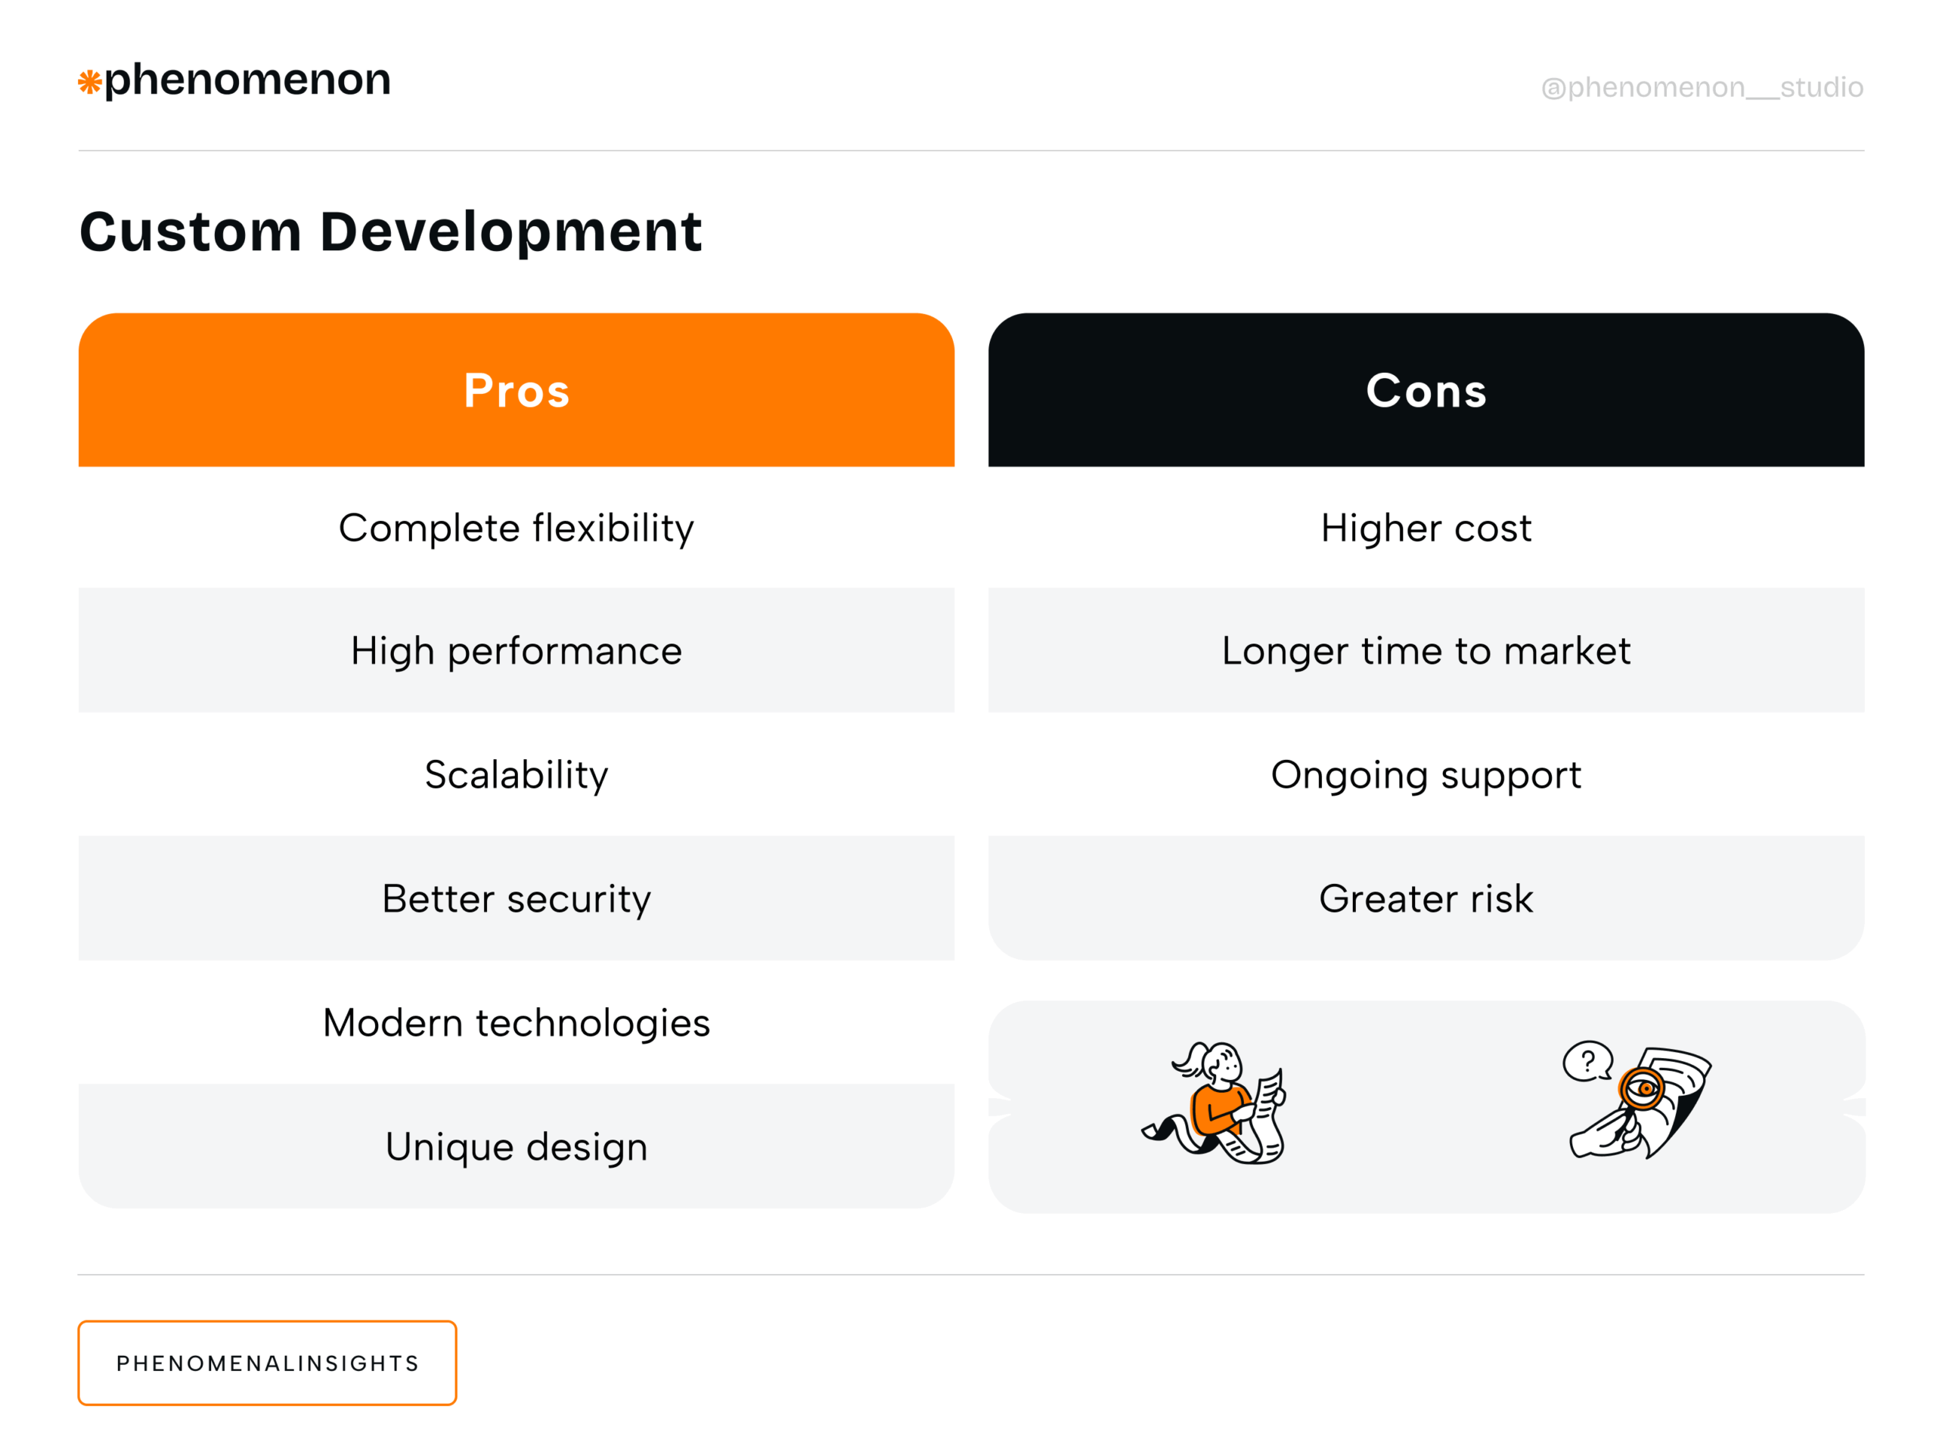Click the Unique design row

[517, 1146]
